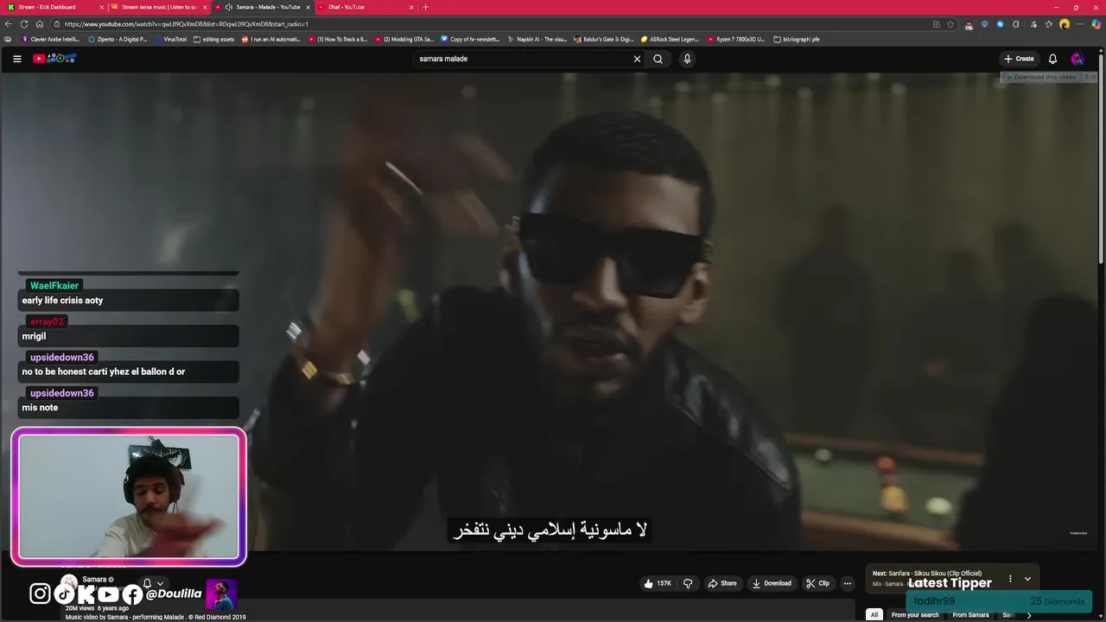
Task: Click the Download button below video
Action: click(x=772, y=583)
